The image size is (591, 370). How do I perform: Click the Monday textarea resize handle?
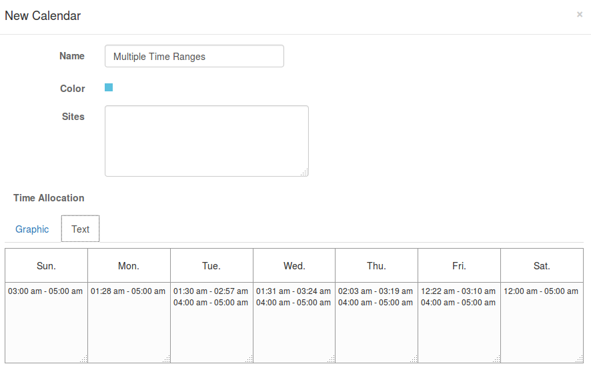166,359
